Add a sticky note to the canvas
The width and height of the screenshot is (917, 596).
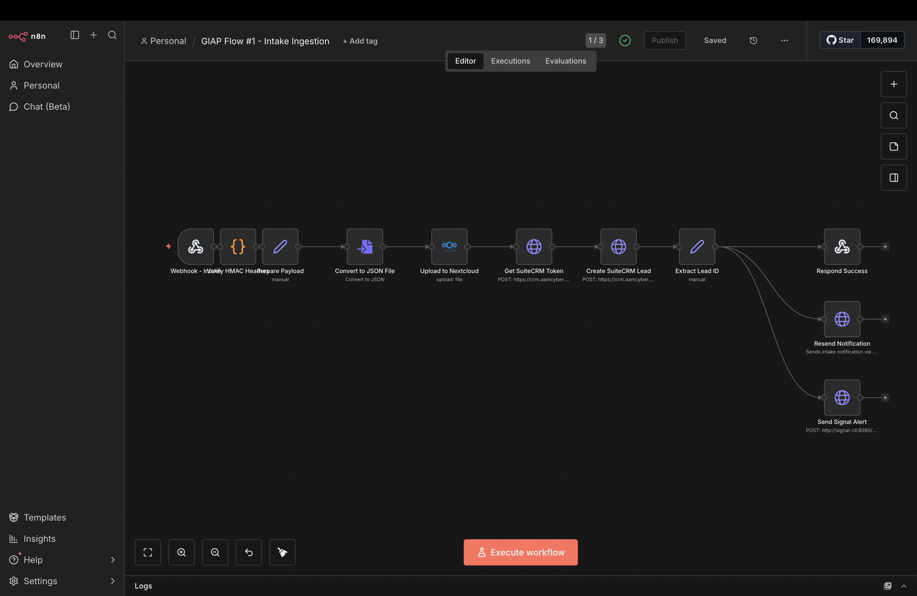click(x=894, y=146)
